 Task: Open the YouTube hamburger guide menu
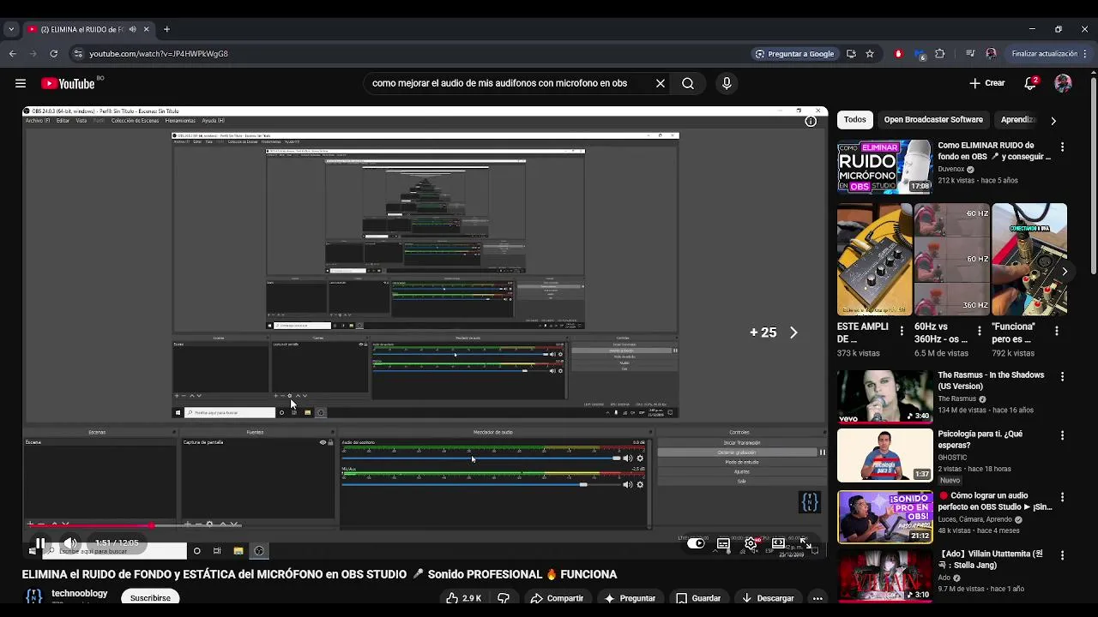tap(21, 83)
